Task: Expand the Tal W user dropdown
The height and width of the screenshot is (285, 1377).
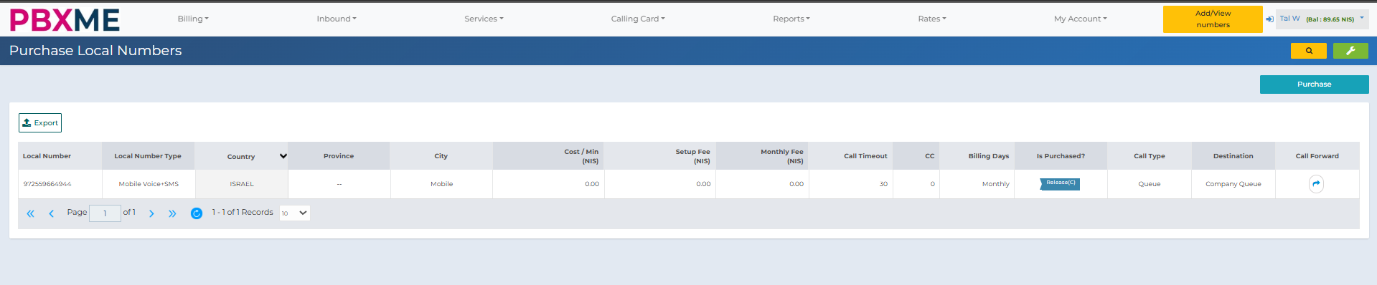Action: (1322, 19)
